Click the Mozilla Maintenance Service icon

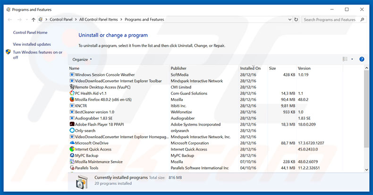(72, 161)
